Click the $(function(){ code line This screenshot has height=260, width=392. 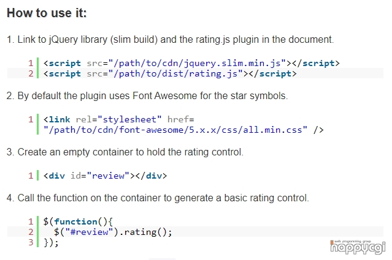point(78,221)
